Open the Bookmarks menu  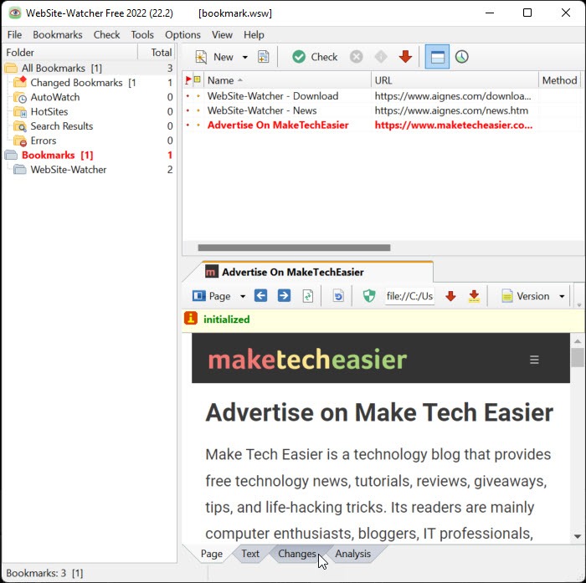tap(58, 35)
